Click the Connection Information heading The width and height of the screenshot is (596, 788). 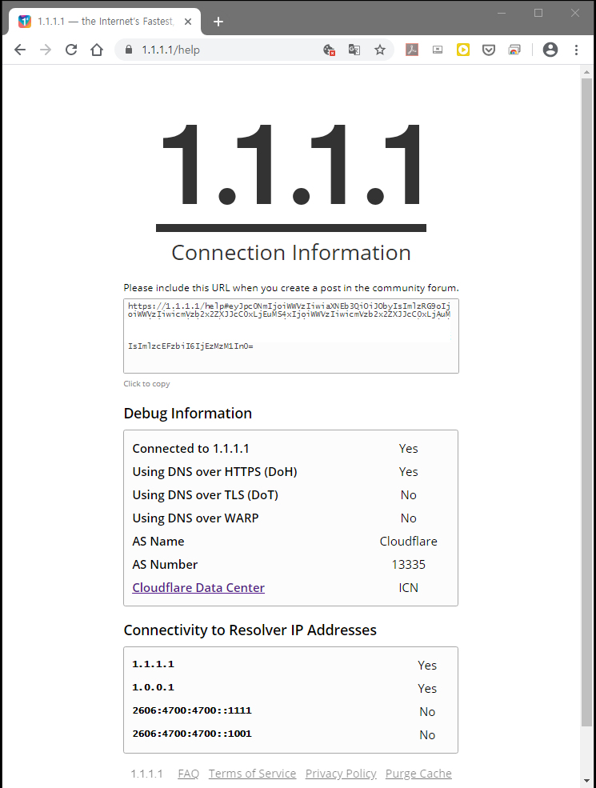click(x=291, y=252)
